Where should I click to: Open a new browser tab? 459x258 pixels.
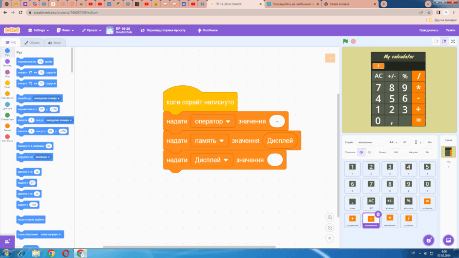[x=384, y=4]
